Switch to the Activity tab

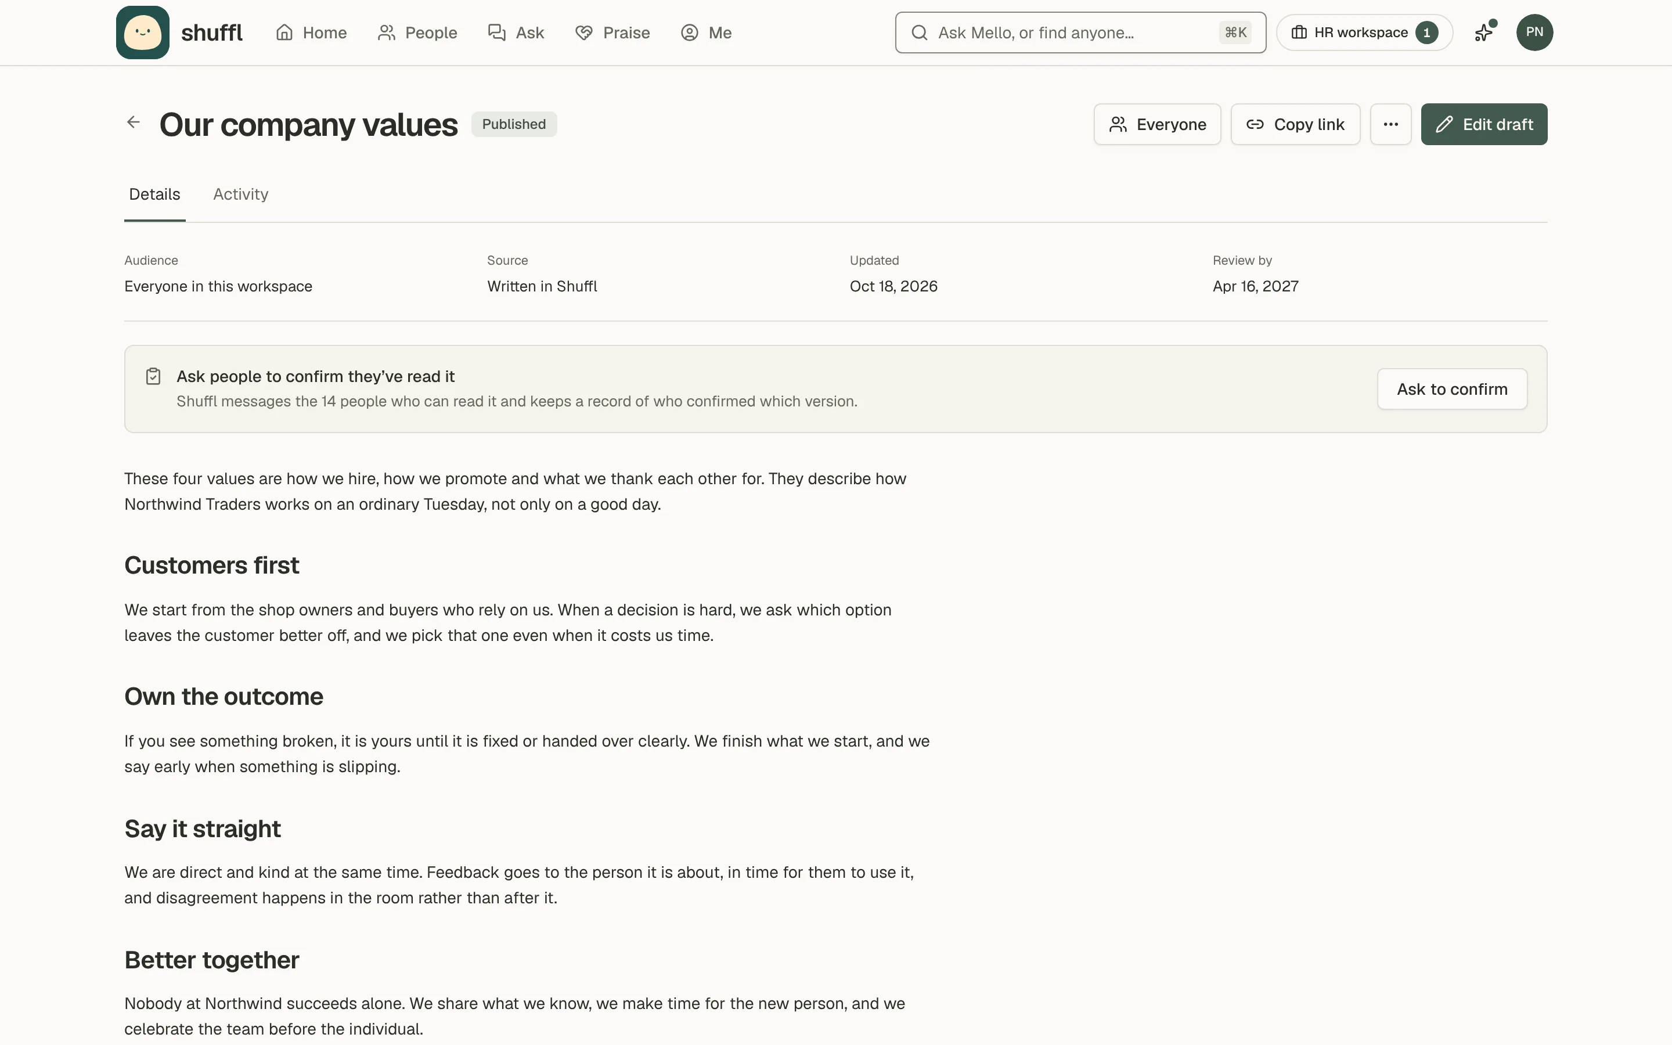240,194
